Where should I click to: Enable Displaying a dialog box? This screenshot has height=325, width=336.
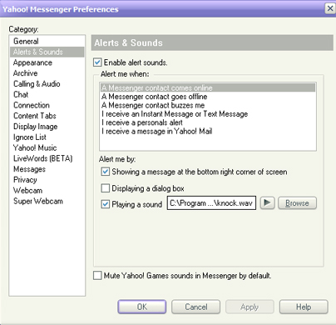tap(106, 188)
